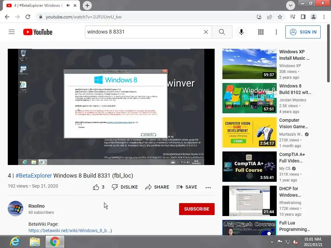
Task: Show hidden tray icons arrow
Action: click(272, 242)
